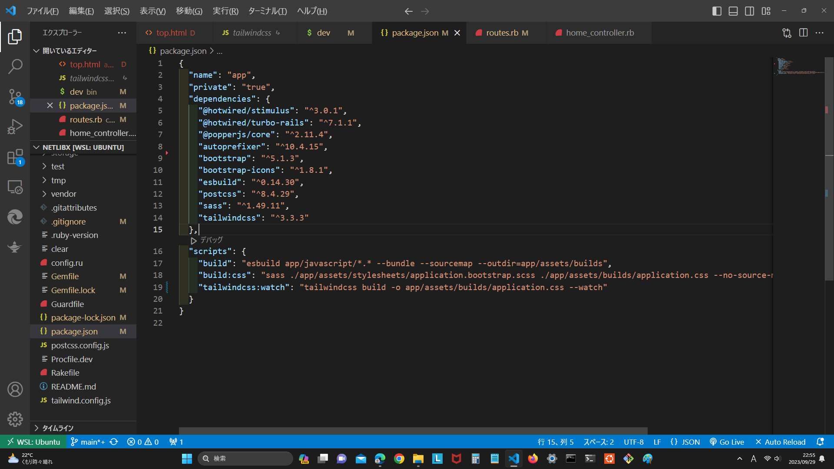834x469 pixels.
Task: Open the Customize Layout icon
Action: (766, 11)
